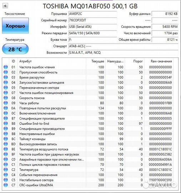This screenshot has height=193, width=181.
Task: Click threshold value 97 in row B8
Action: pyautogui.click(x=141, y=124)
